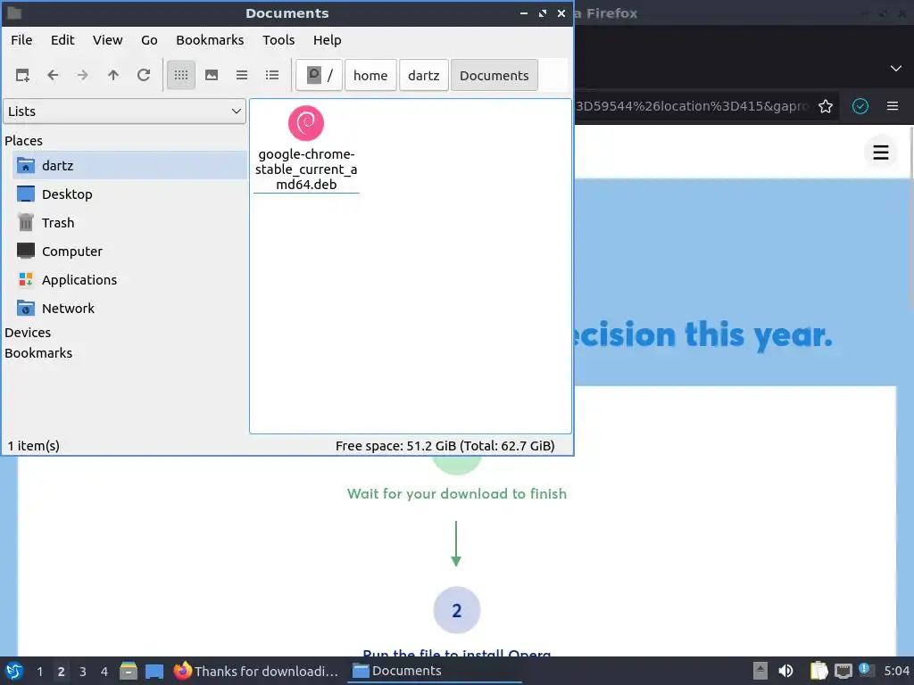Switch to Firefox Thanks for downloading task
This screenshot has width=914, height=685.
256,671
